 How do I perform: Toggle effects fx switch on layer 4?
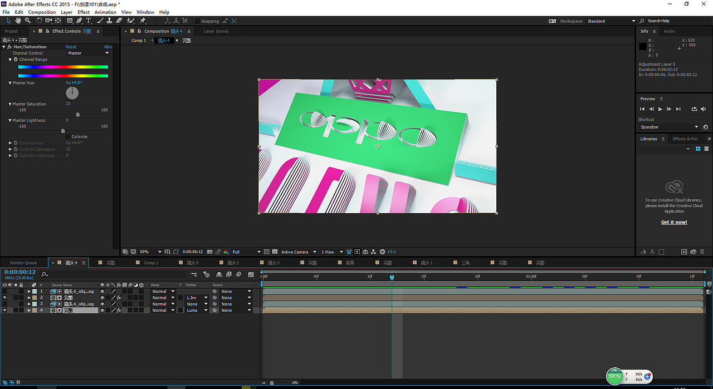(119, 311)
